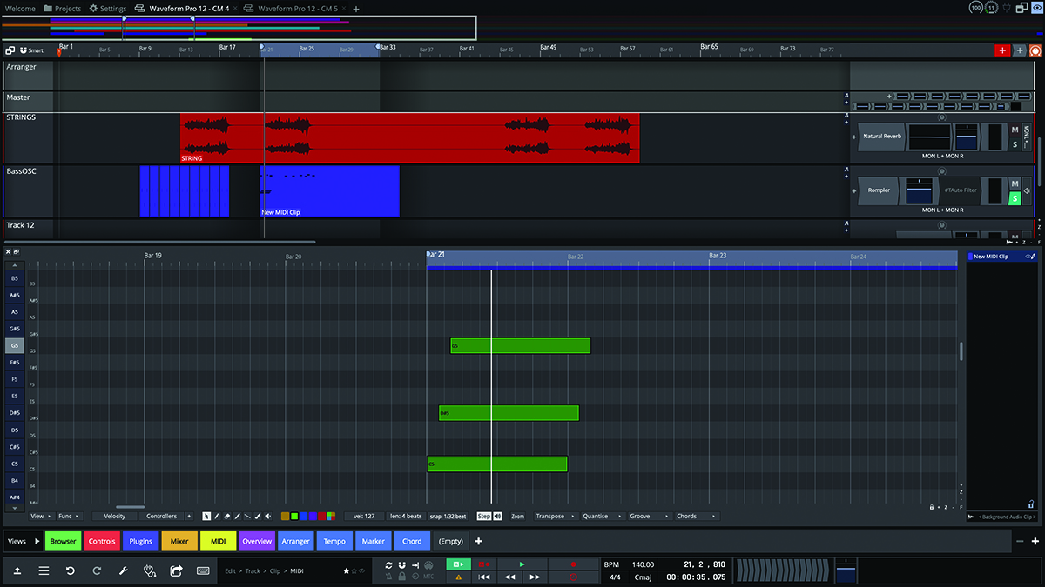Open the Chords dropdown
Screen dimensions: 1045x587
[696, 517]
